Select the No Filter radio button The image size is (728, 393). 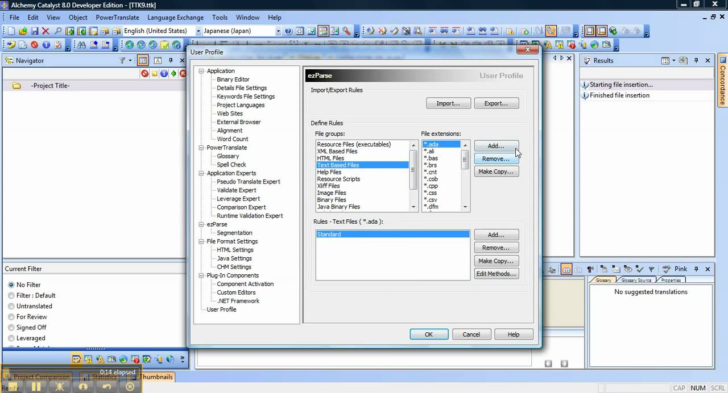coord(11,285)
